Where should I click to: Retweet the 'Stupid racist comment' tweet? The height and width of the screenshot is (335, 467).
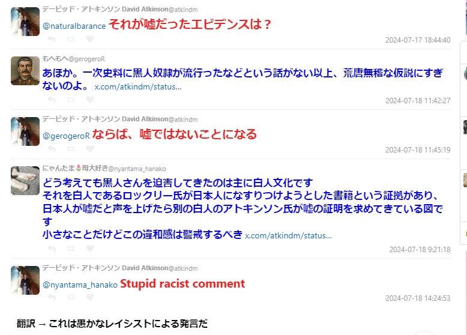pyautogui.click(x=71, y=297)
